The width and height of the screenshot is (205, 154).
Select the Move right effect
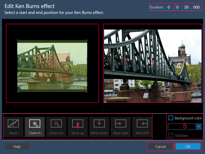[x=121, y=127]
